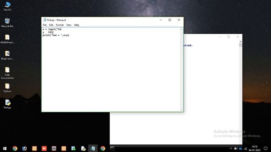Screen dimensions: 271x152
Task: Click the scrollbar thumb in background window
Action: coord(241,45)
